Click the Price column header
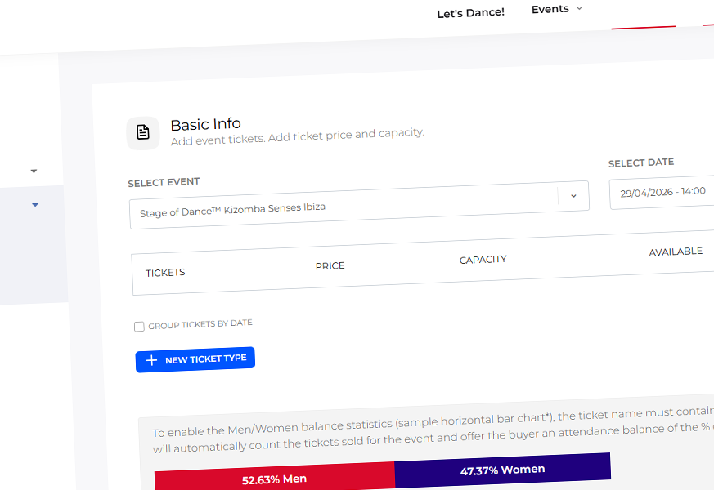Image resolution: width=714 pixels, height=490 pixels. click(x=330, y=266)
